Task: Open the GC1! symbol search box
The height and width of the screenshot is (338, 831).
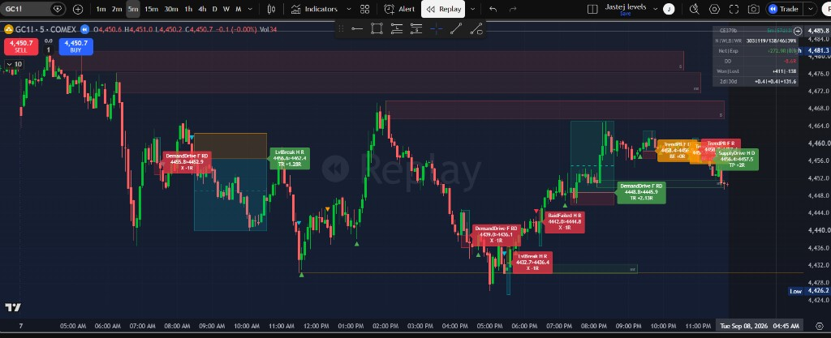Action: (x=25, y=9)
